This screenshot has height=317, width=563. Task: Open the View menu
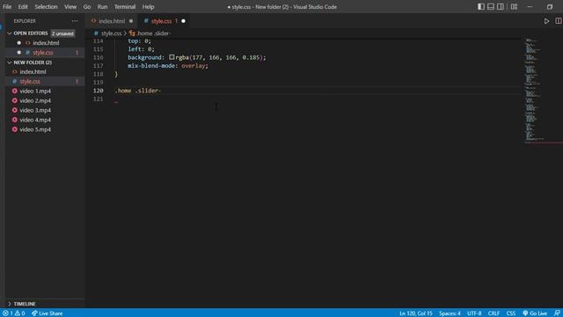click(70, 7)
